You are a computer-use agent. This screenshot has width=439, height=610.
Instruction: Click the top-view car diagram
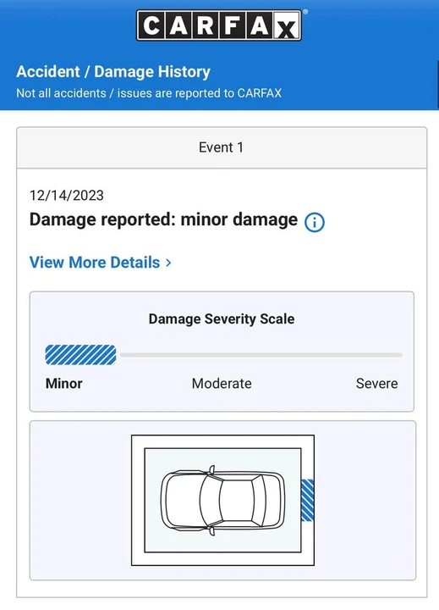click(x=222, y=501)
